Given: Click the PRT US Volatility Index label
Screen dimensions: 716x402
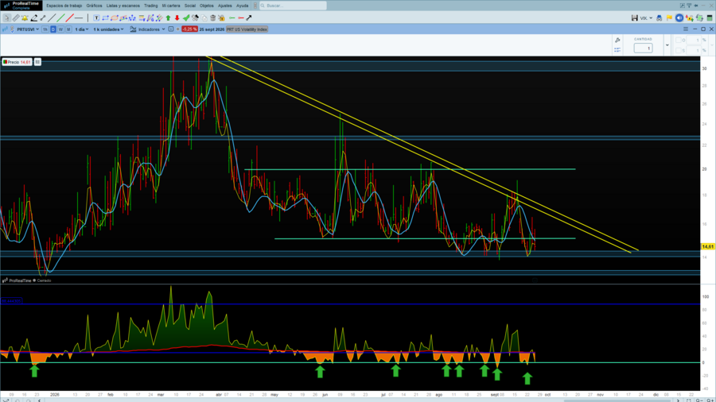Looking at the screenshot, I should point(247,29).
